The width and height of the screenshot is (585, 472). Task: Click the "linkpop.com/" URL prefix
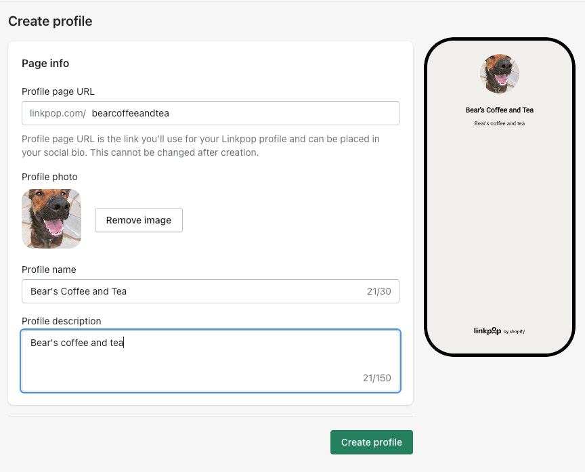[x=58, y=113]
